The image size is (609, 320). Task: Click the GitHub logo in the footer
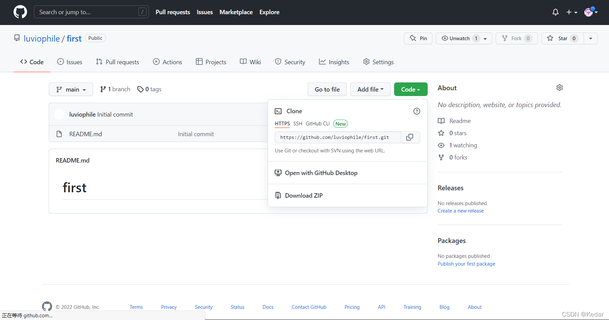pos(47,306)
